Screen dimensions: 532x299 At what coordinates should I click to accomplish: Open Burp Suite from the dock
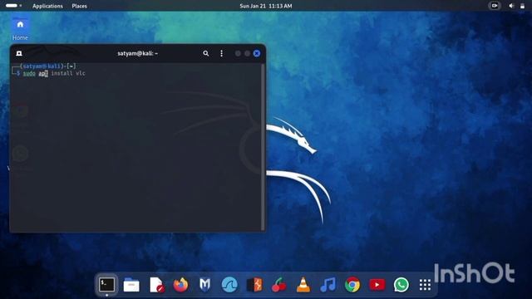click(x=254, y=285)
